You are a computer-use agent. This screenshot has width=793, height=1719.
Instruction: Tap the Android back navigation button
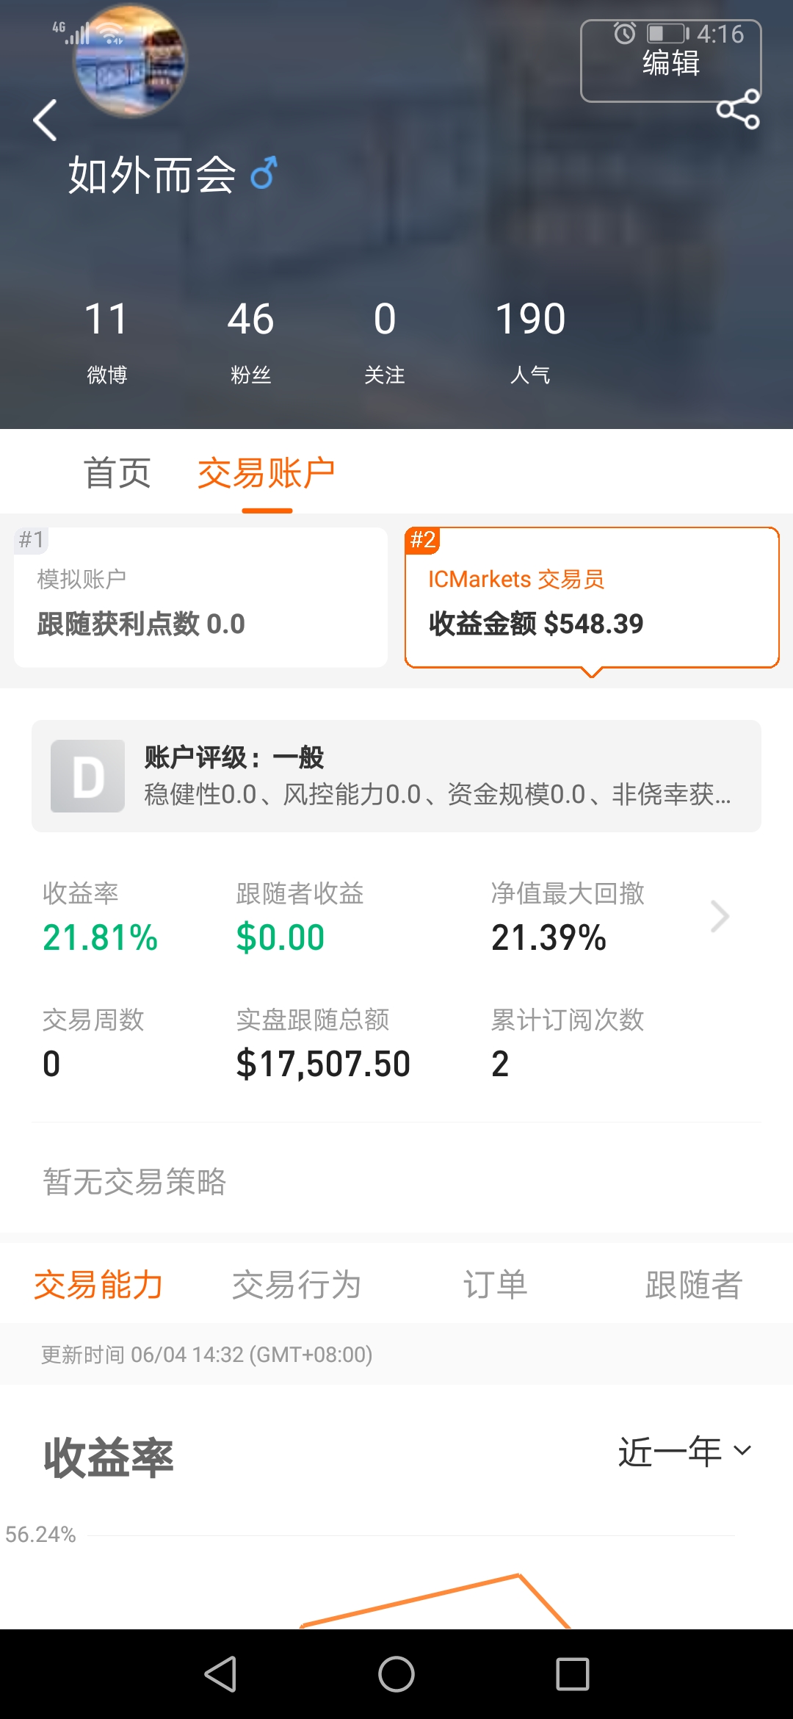coord(220,1674)
